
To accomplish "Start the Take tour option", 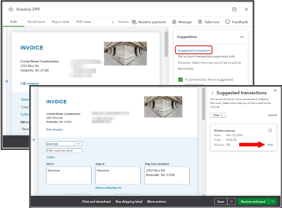I will click(x=208, y=22).
